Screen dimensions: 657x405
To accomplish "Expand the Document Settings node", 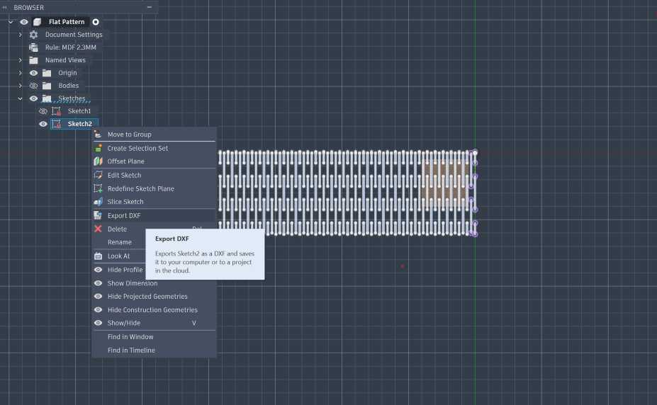I will (x=20, y=35).
